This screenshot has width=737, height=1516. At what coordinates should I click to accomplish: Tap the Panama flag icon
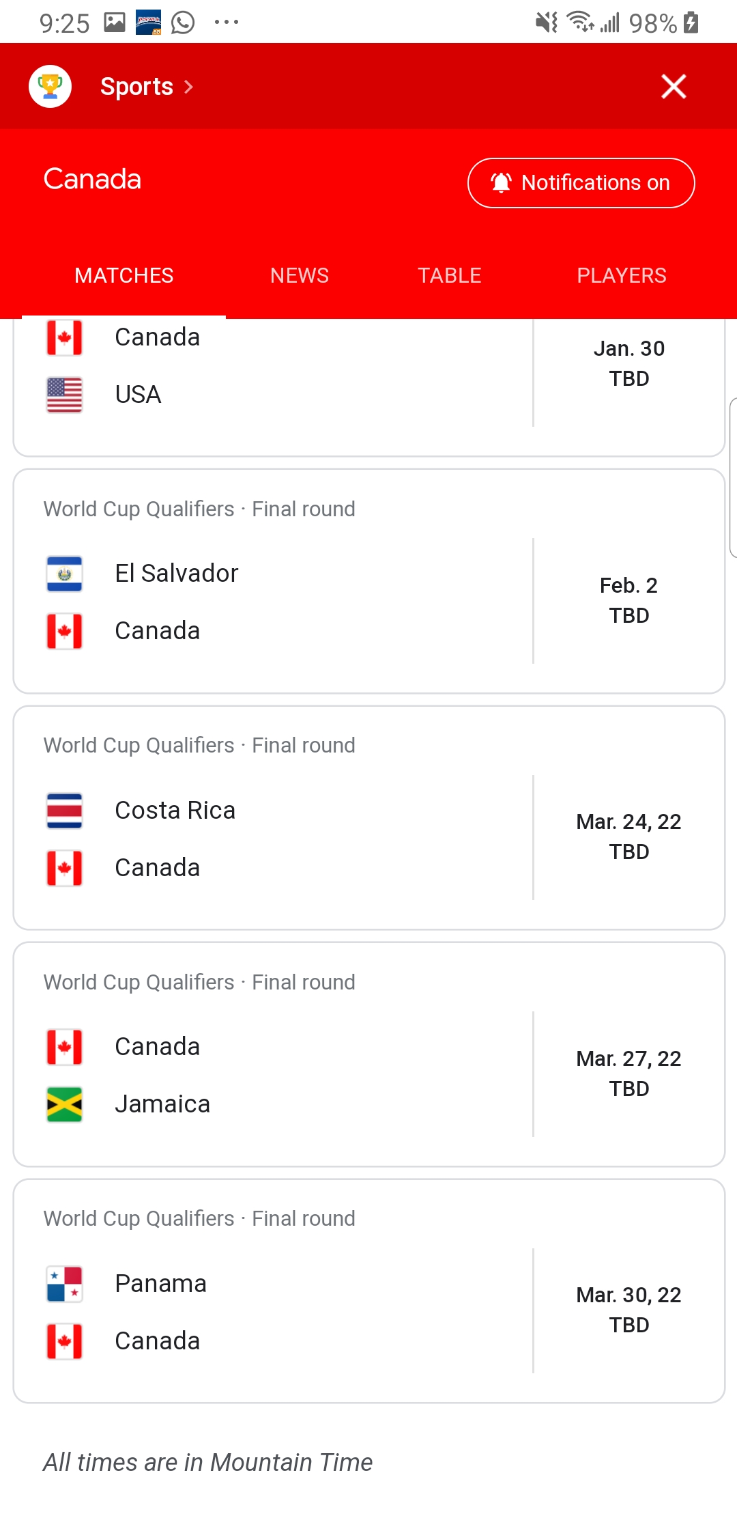click(65, 1284)
